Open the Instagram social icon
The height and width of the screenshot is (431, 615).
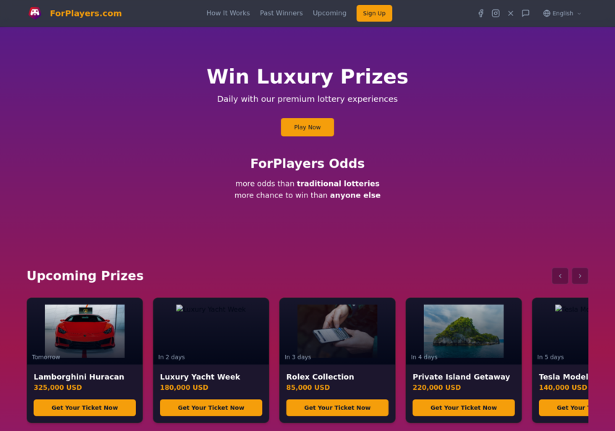pos(496,13)
